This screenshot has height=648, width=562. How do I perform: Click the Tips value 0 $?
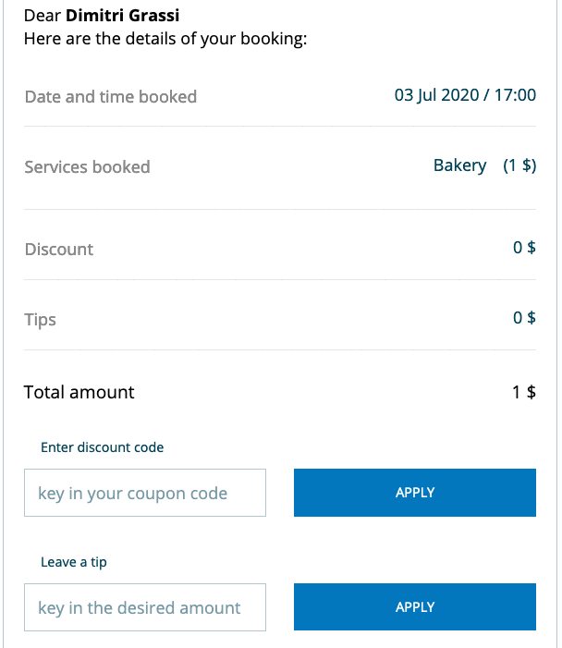coord(524,318)
